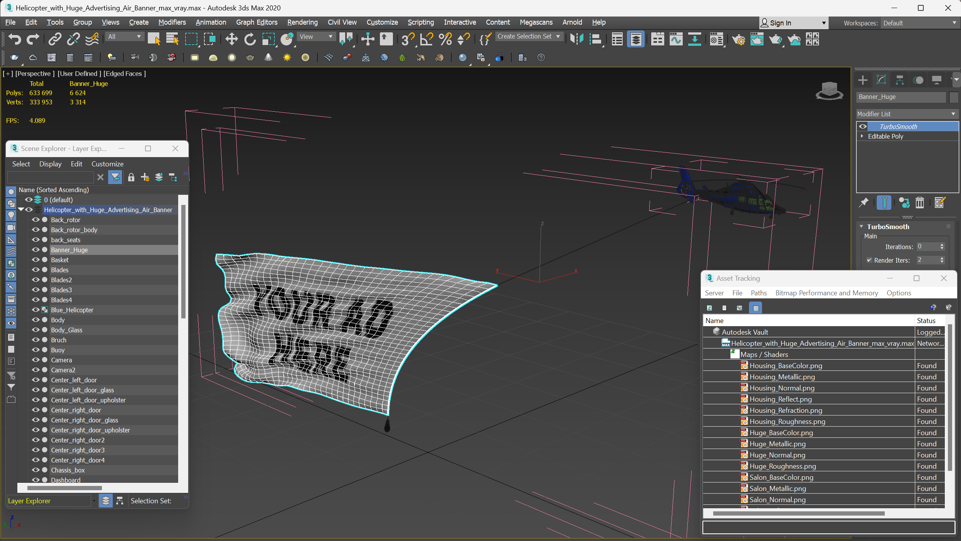Viewport: 961px width, 541px height.
Task: Activate the Select and Scale tool
Action: tap(269, 39)
